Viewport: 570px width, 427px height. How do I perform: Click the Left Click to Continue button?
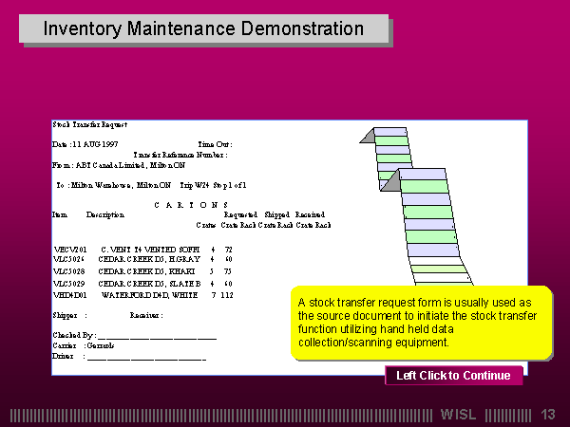tap(453, 376)
